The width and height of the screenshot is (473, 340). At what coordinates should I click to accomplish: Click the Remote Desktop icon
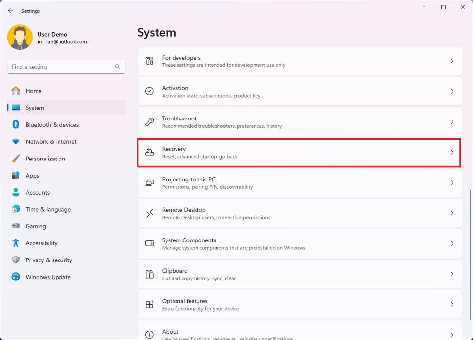(x=150, y=213)
